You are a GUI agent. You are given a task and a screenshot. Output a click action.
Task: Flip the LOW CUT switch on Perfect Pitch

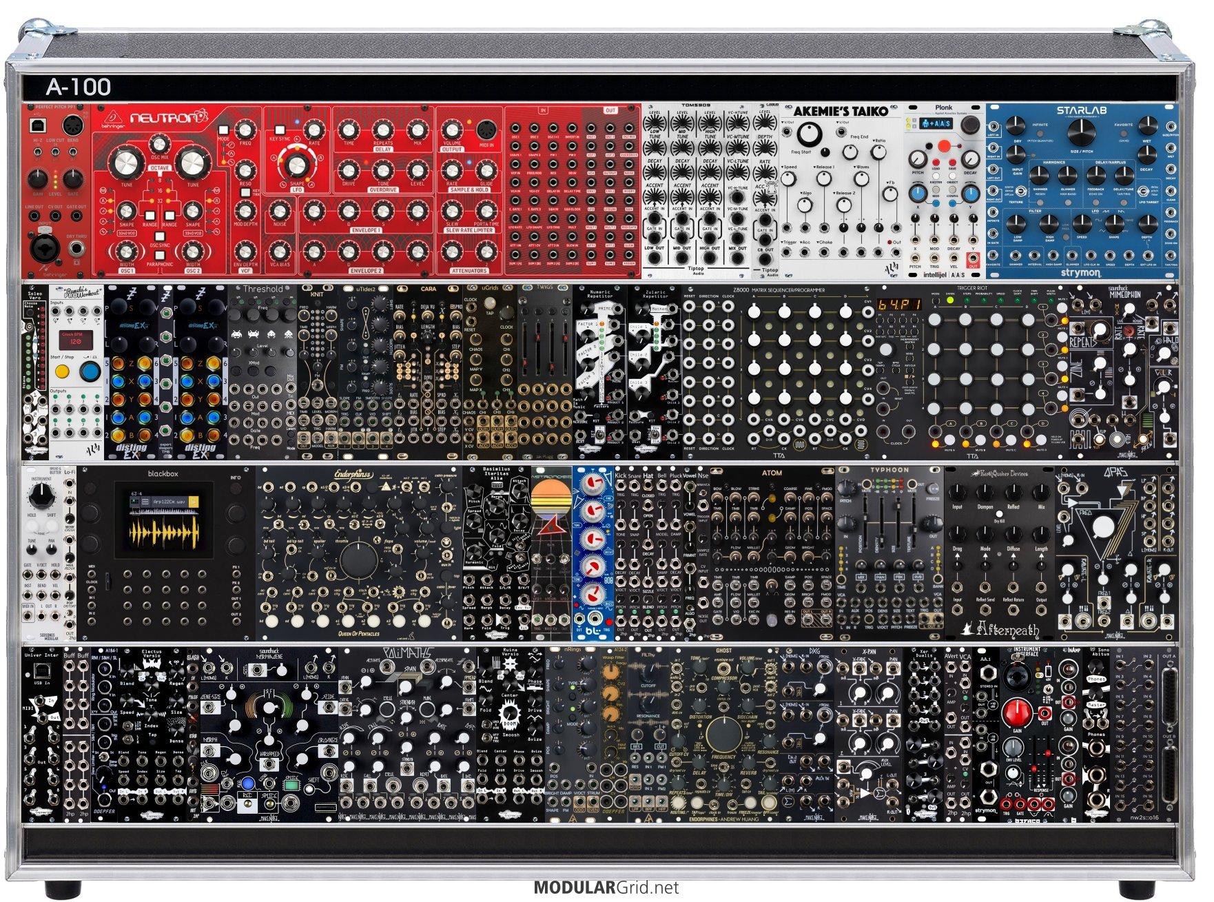click(55, 152)
